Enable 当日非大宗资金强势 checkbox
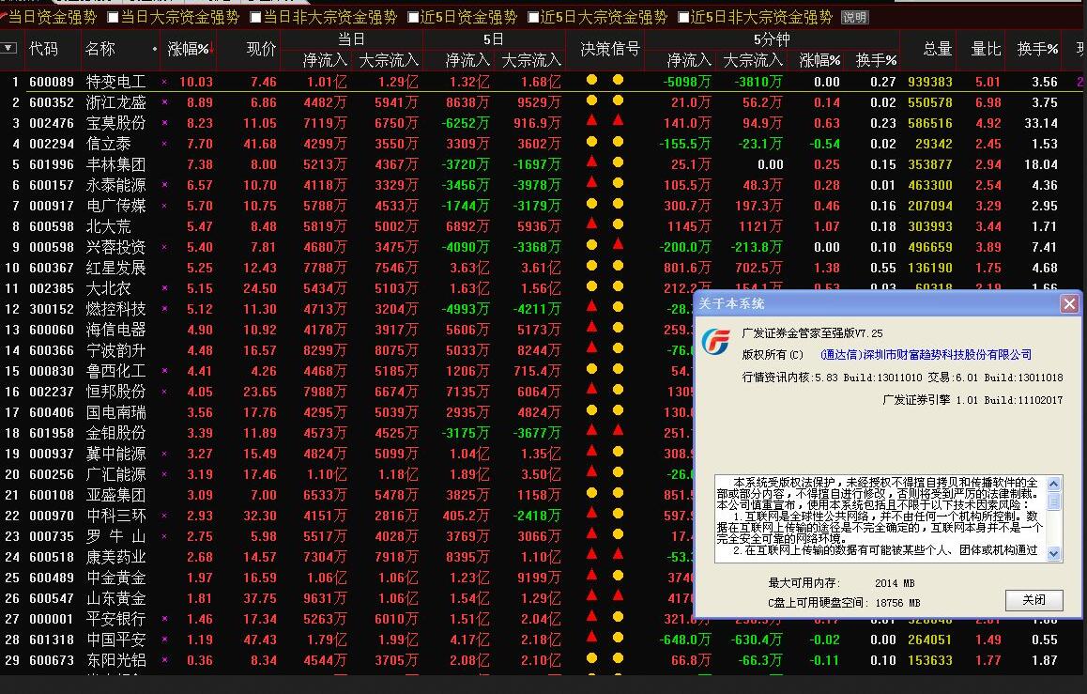 [256, 17]
